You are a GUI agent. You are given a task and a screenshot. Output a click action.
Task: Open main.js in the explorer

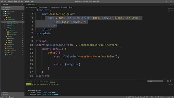click(x=13, y=42)
